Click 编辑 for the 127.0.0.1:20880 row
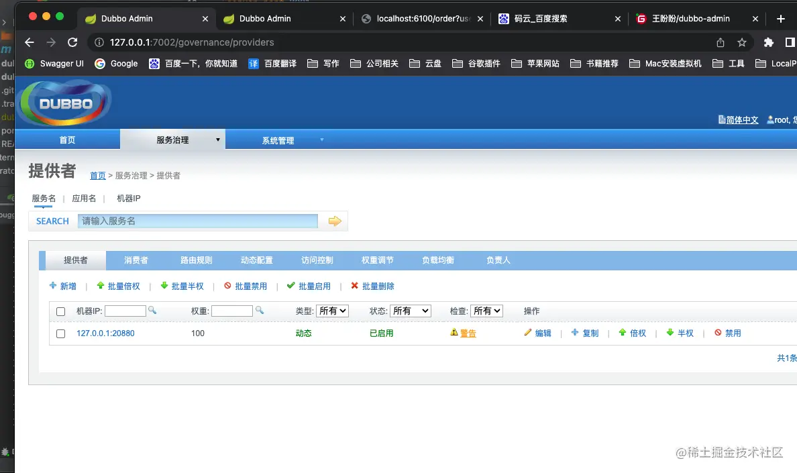Screen dimensions: 797x473 click(538, 333)
